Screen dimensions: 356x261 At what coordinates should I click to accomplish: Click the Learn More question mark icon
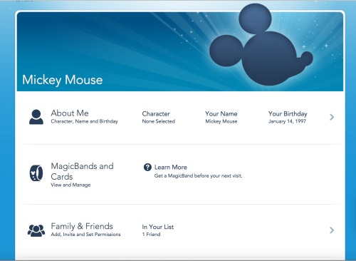click(x=147, y=167)
